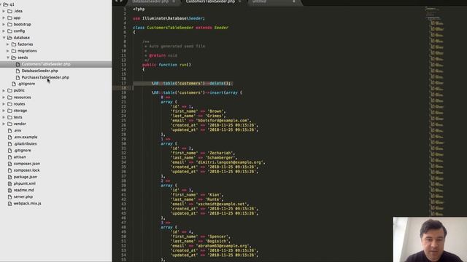Screen dimensions: 467x262
Task: Click the artisan file icon
Action: pyautogui.click(x=9, y=157)
